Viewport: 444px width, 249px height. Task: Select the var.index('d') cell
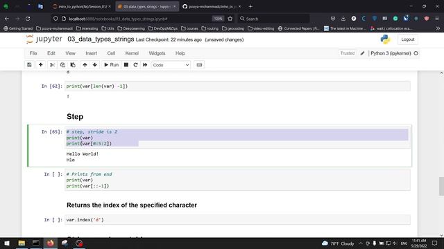pos(237,220)
